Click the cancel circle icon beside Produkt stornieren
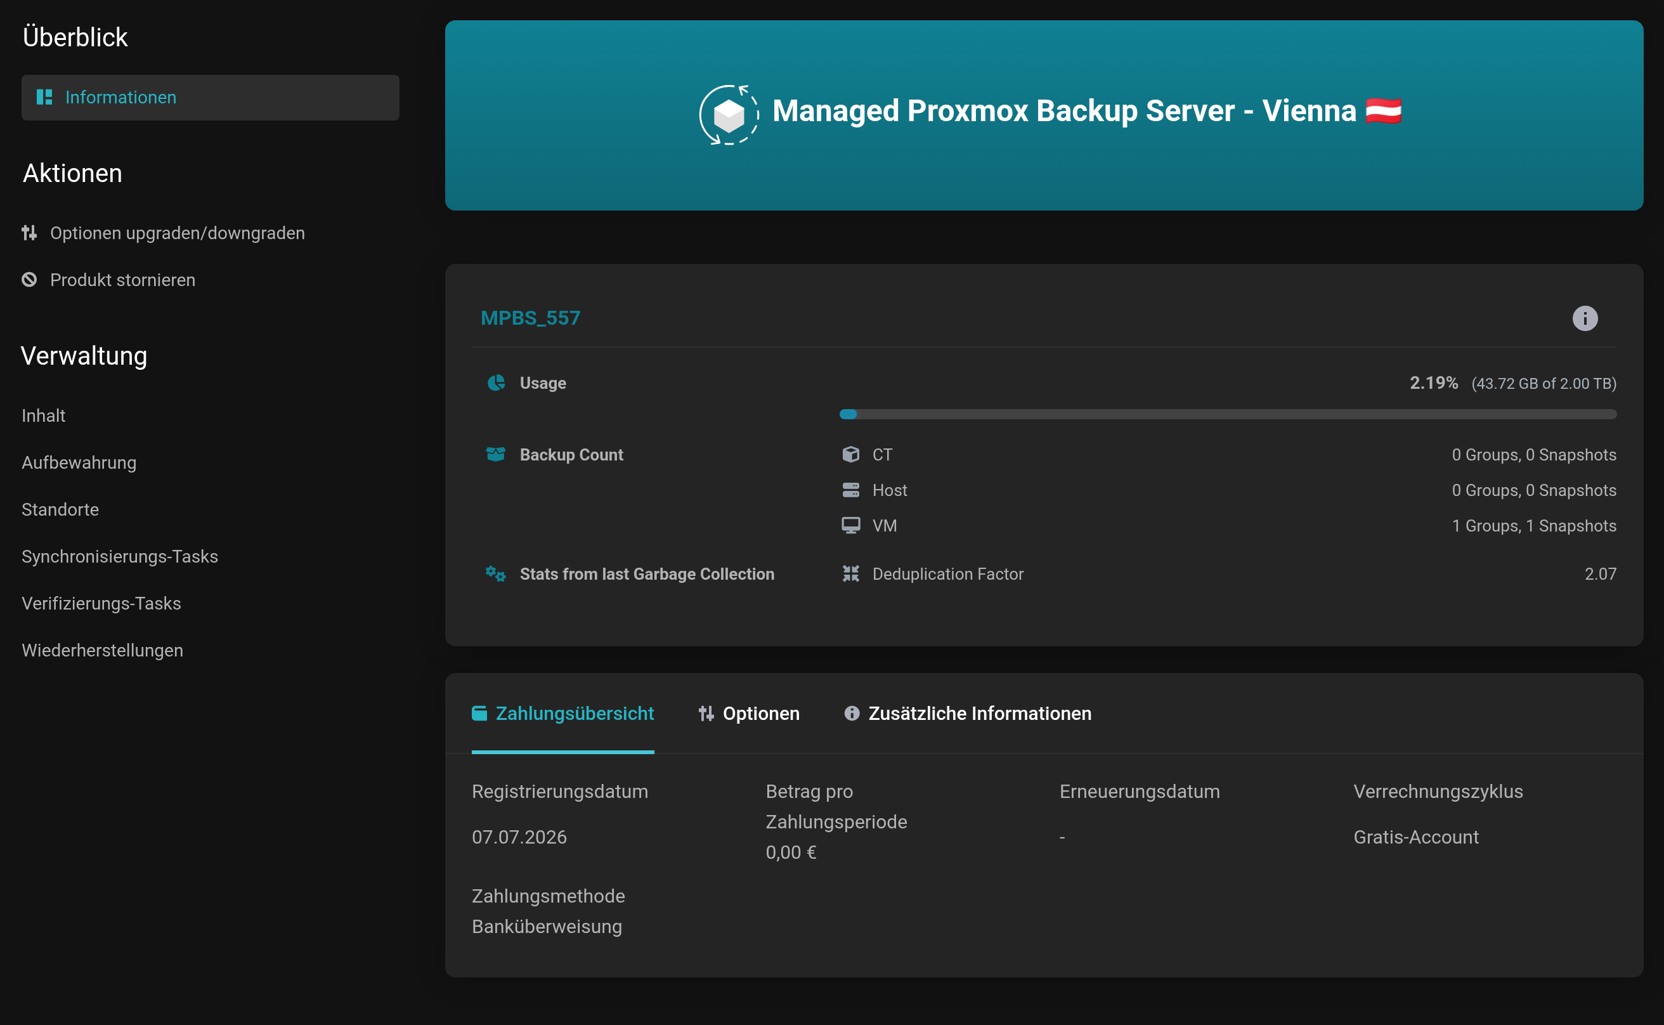 pyautogui.click(x=29, y=279)
